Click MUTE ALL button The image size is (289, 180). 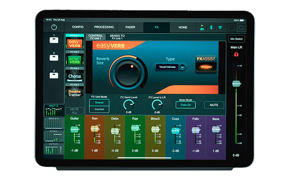[x=74, y=111]
